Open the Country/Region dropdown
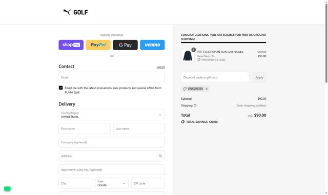The width and height of the screenshot is (328, 195). point(112,115)
